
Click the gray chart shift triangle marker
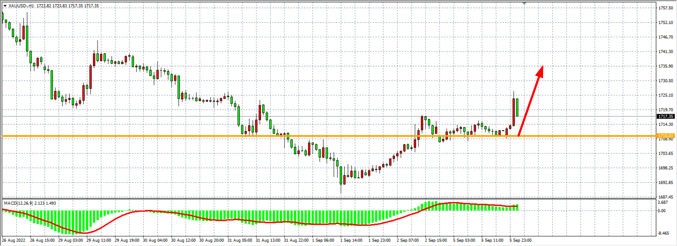click(x=524, y=3)
